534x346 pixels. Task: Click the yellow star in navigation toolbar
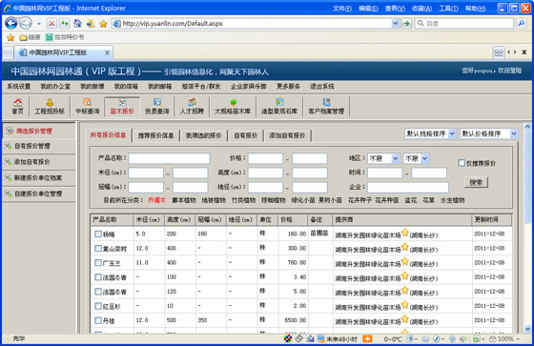[x=103, y=24]
